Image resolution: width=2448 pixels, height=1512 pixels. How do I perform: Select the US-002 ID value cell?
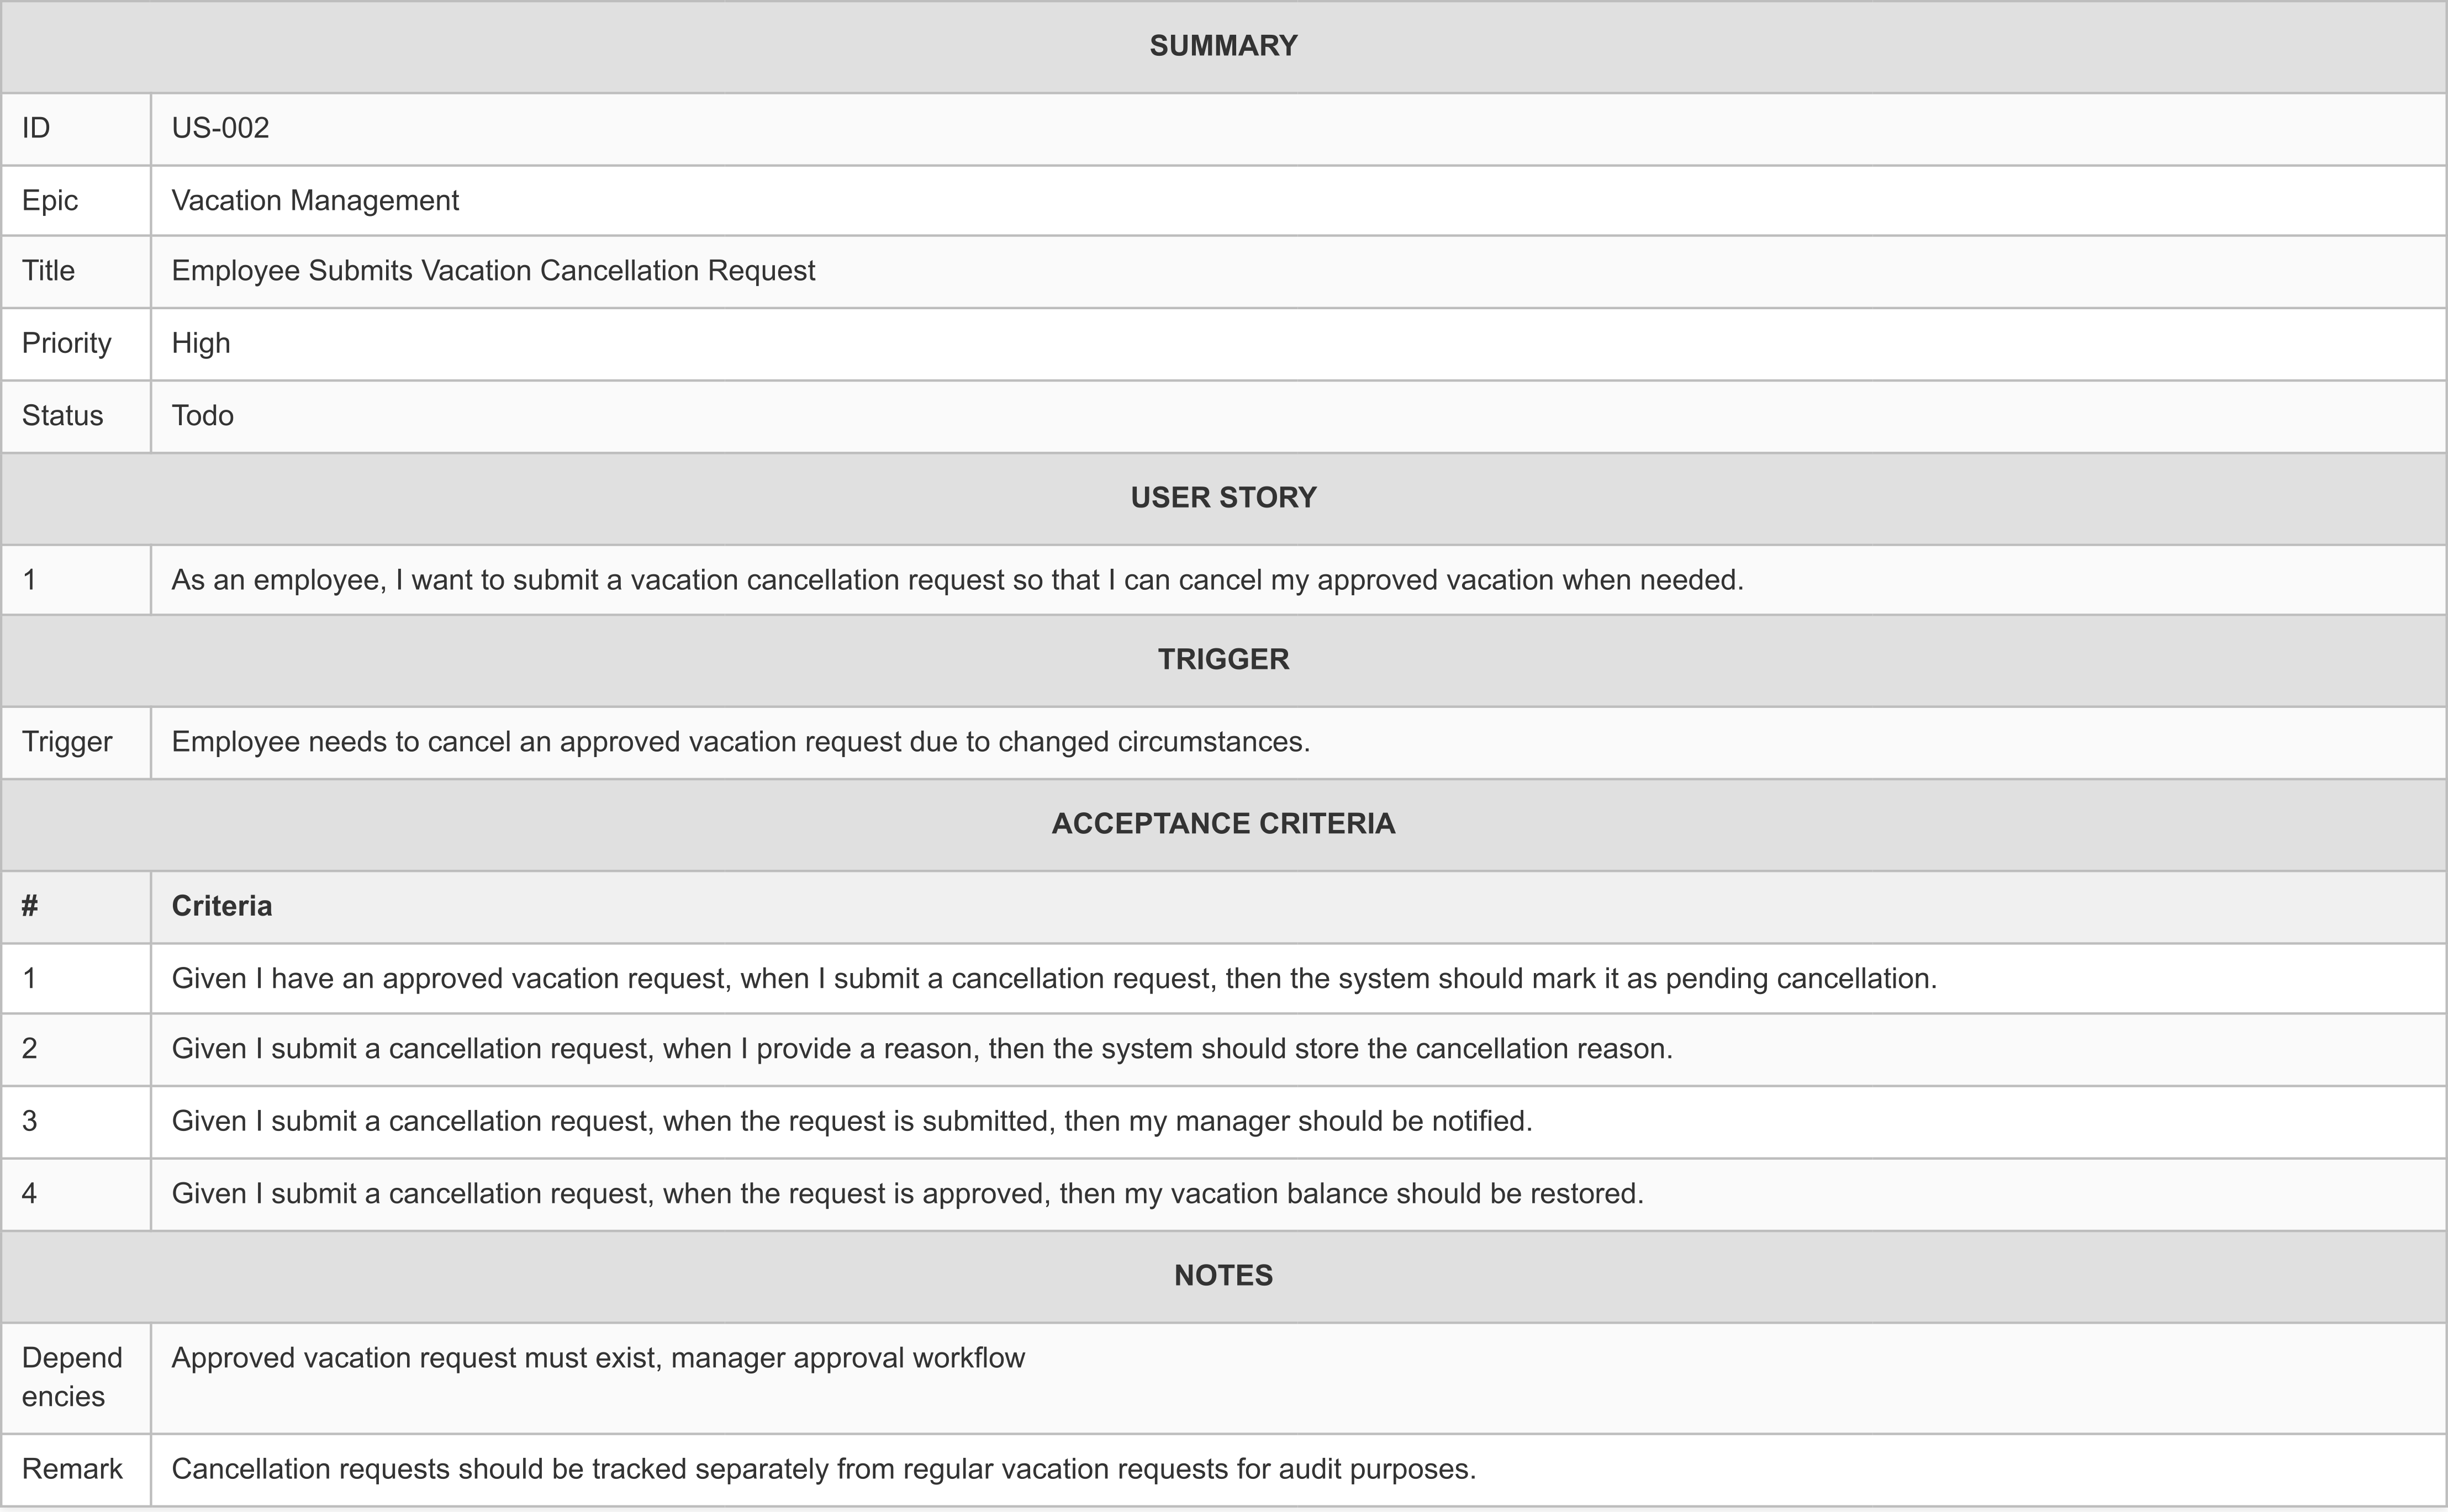[221, 128]
